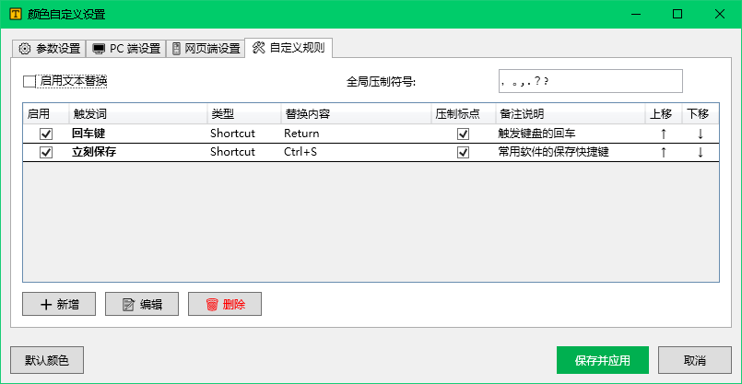The image size is (742, 384).
Task: Click the 压制标点 column header
Action: (x=464, y=114)
